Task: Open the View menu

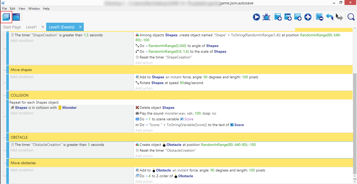Action: (x=22, y=9)
